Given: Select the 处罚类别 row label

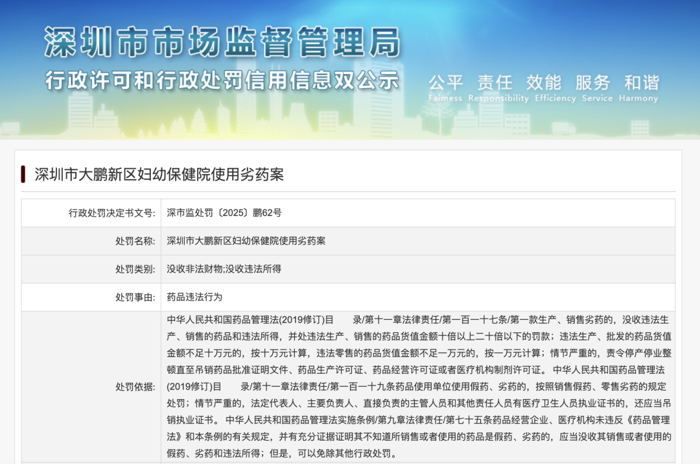Looking at the screenshot, I should click(135, 269).
